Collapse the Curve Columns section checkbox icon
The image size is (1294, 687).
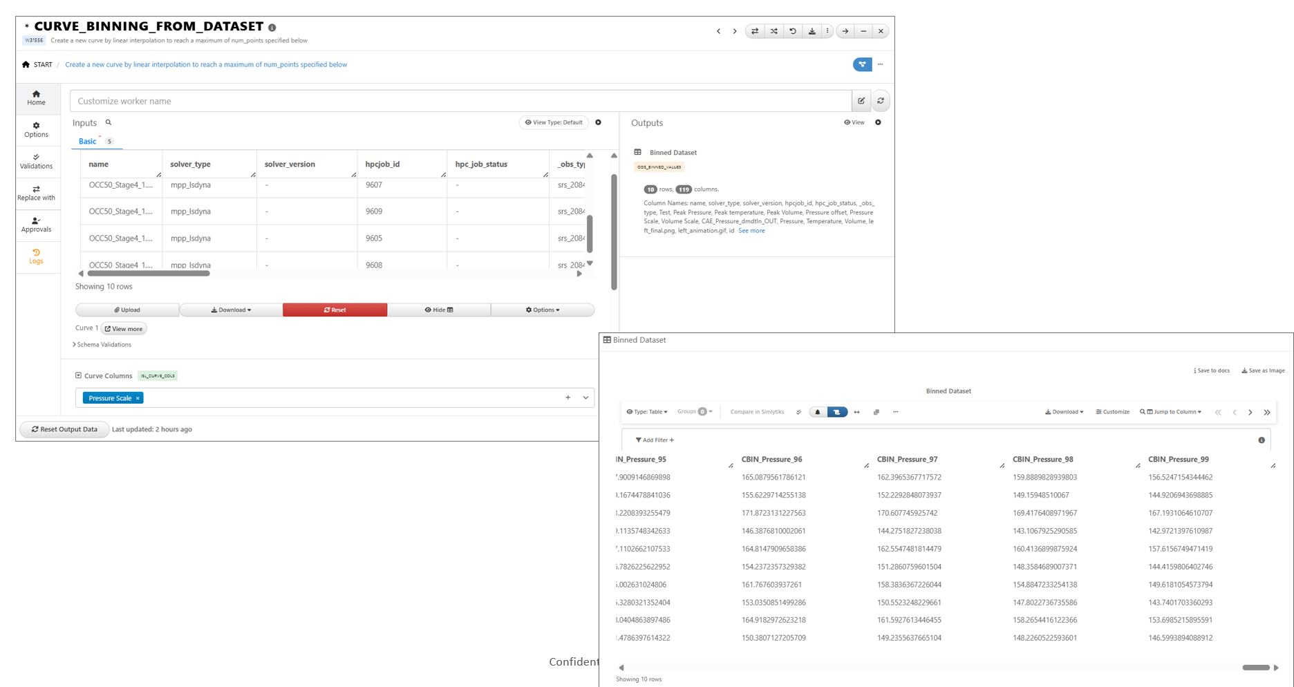click(78, 376)
